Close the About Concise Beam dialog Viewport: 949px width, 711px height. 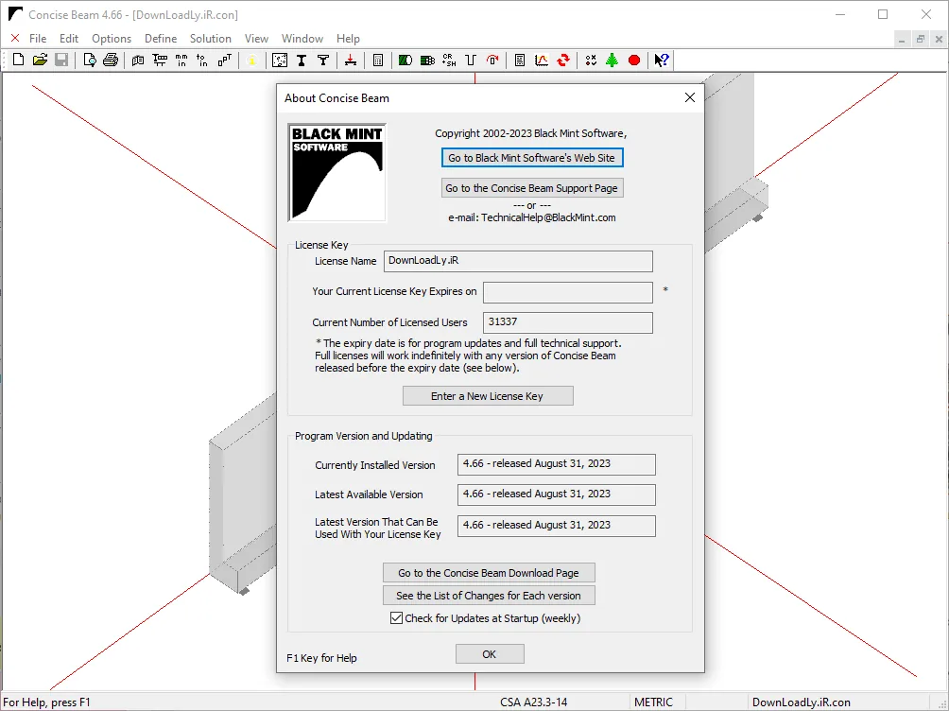tap(690, 97)
